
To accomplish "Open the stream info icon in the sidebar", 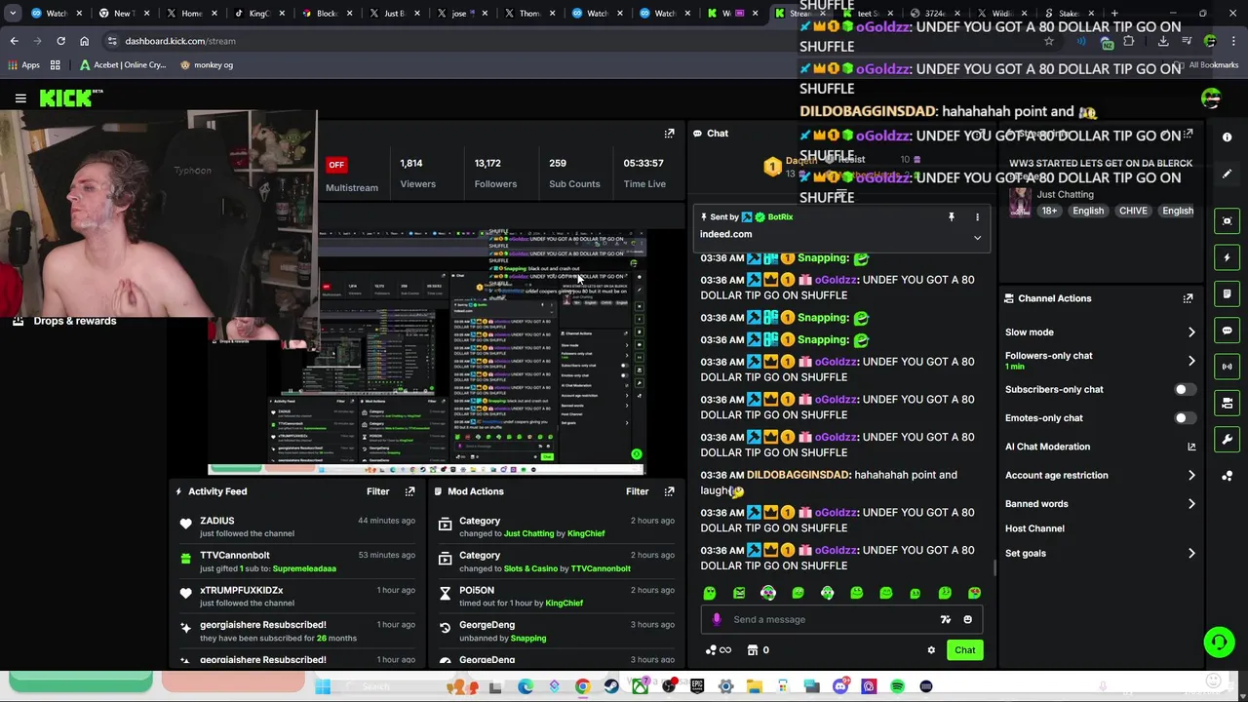I will pos(1228,137).
